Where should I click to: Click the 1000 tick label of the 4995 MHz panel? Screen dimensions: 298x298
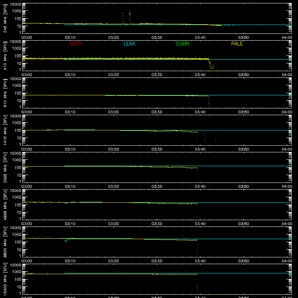click(17, 197)
